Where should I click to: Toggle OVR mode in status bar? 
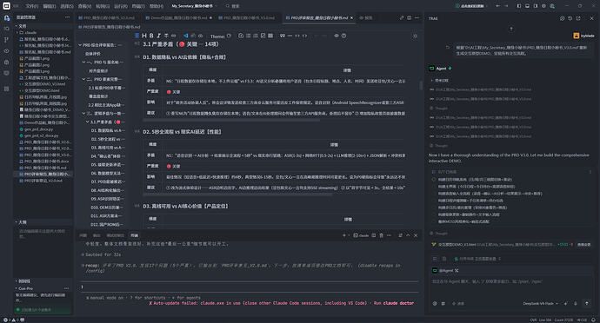(x=533, y=320)
